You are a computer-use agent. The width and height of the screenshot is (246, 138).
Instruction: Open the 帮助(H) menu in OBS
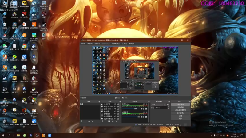(x=132, y=44)
